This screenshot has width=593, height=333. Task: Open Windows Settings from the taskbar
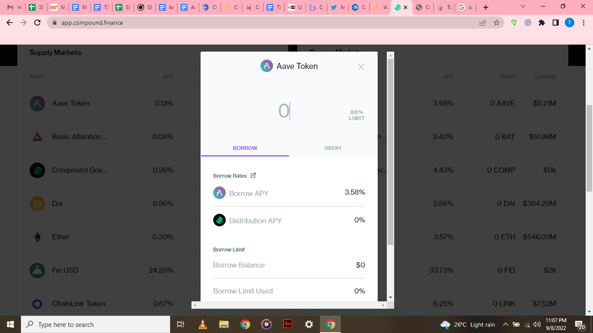click(x=309, y=324)
